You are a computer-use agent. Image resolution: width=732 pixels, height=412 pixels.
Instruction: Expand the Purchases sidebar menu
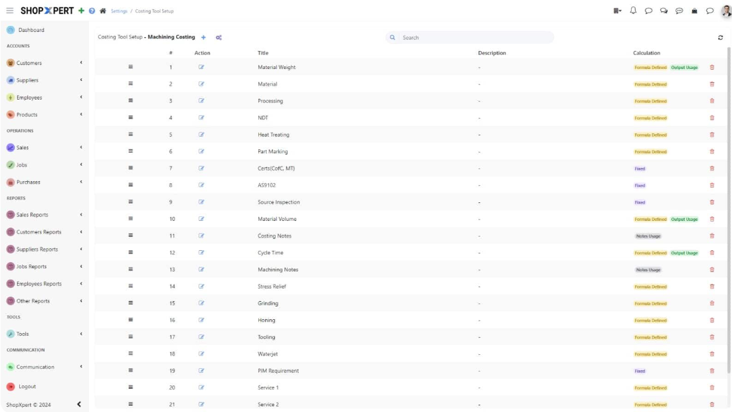[45, 182]
